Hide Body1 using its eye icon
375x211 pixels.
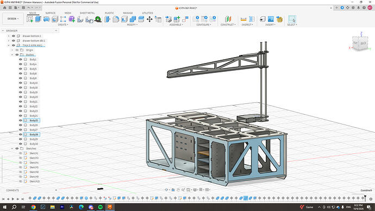21,59
